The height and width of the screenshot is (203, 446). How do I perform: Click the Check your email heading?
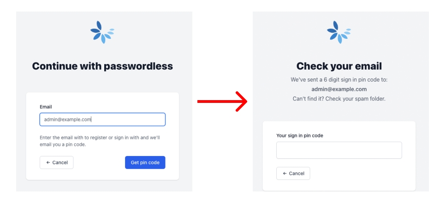339,66
